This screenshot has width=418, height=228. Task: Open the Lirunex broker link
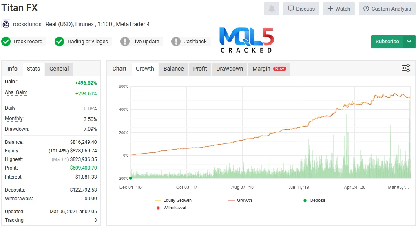click(84, 24)
